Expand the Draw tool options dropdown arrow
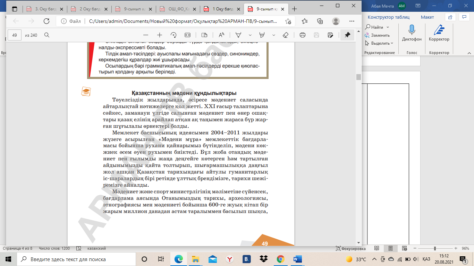 click(x=250, y=35)
